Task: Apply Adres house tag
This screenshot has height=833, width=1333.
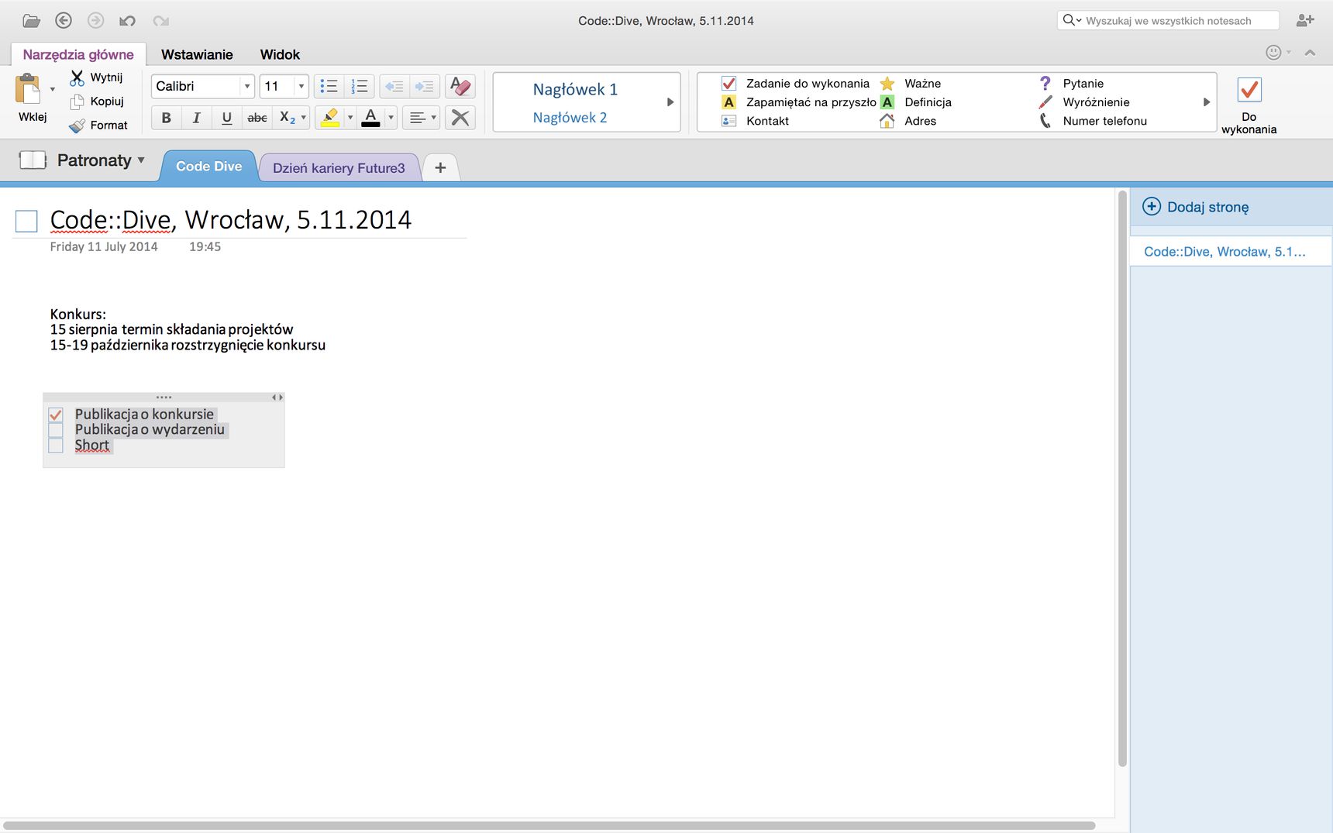Action: coord(908,121)
